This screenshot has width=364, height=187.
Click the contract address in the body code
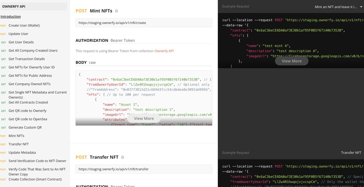coord(155,79)
